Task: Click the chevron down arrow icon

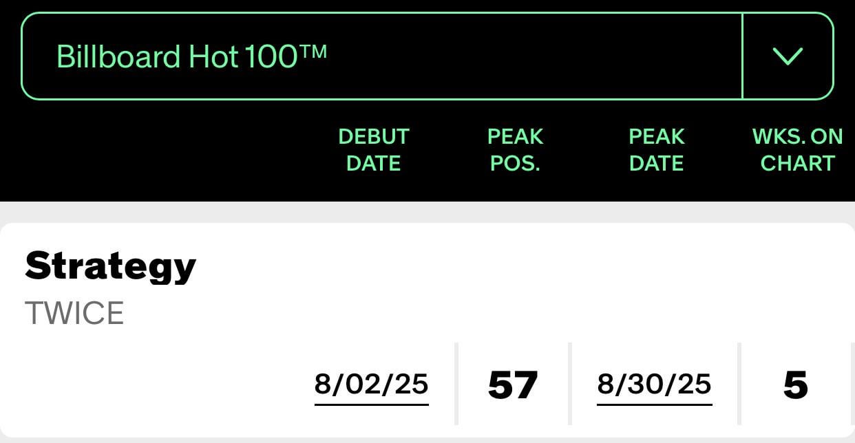Action: (788, 56)
